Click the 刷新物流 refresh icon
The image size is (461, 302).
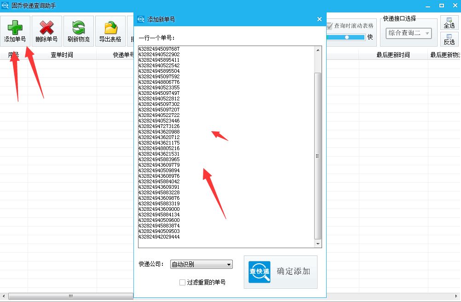pos(78,28)
